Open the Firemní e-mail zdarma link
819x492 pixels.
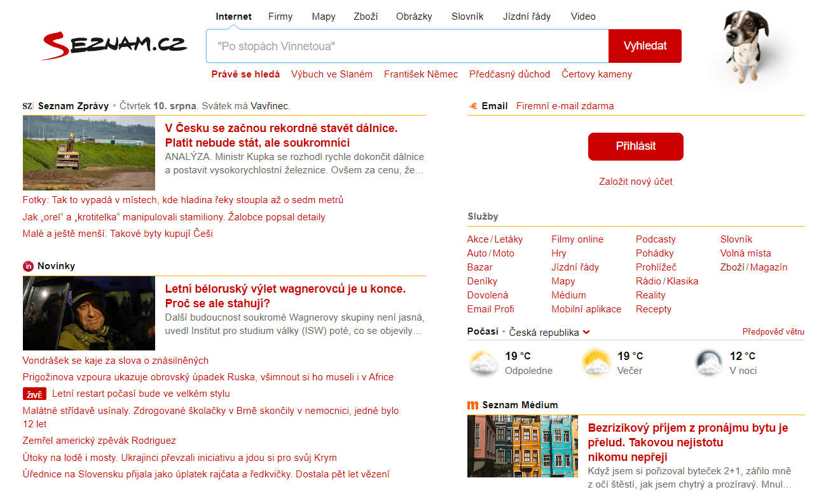tap(565, 106)
